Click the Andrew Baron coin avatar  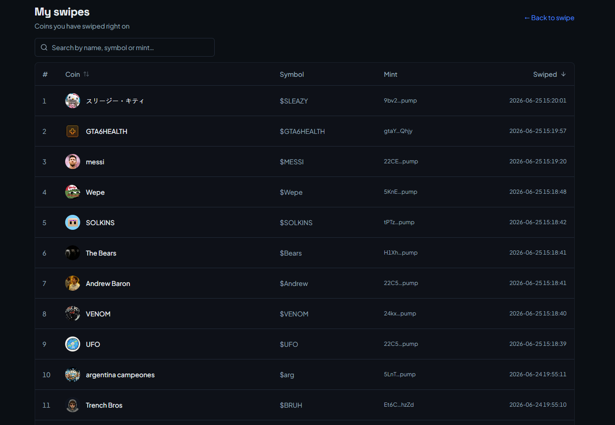click(73, 283)
